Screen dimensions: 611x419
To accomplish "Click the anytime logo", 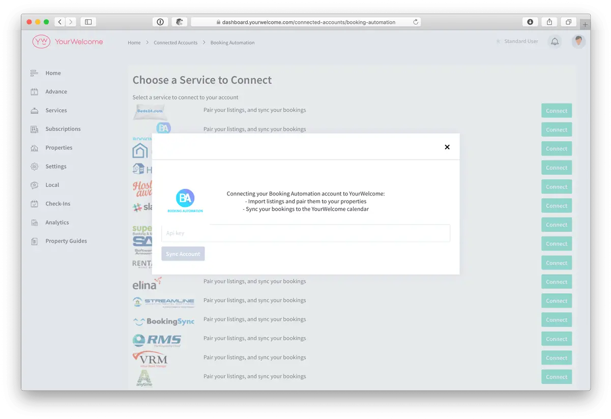I will [144, 378].
